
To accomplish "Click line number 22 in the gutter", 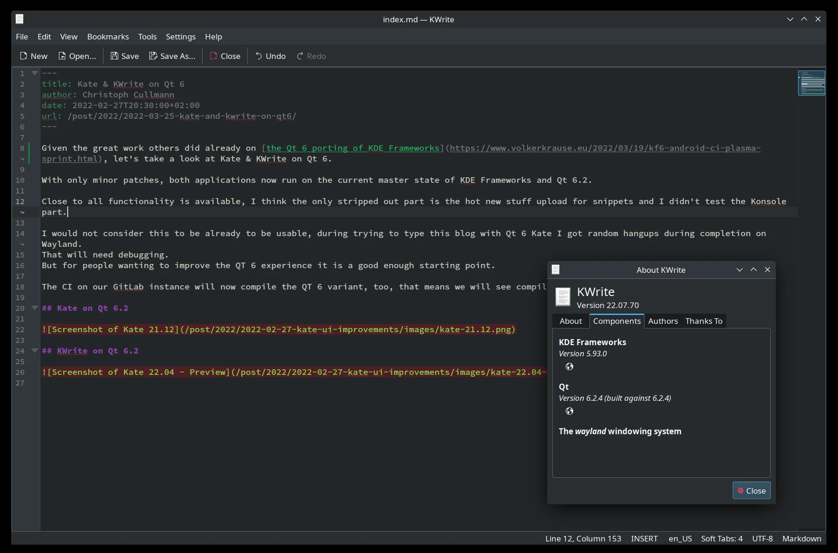I will [x=20, y=329].
